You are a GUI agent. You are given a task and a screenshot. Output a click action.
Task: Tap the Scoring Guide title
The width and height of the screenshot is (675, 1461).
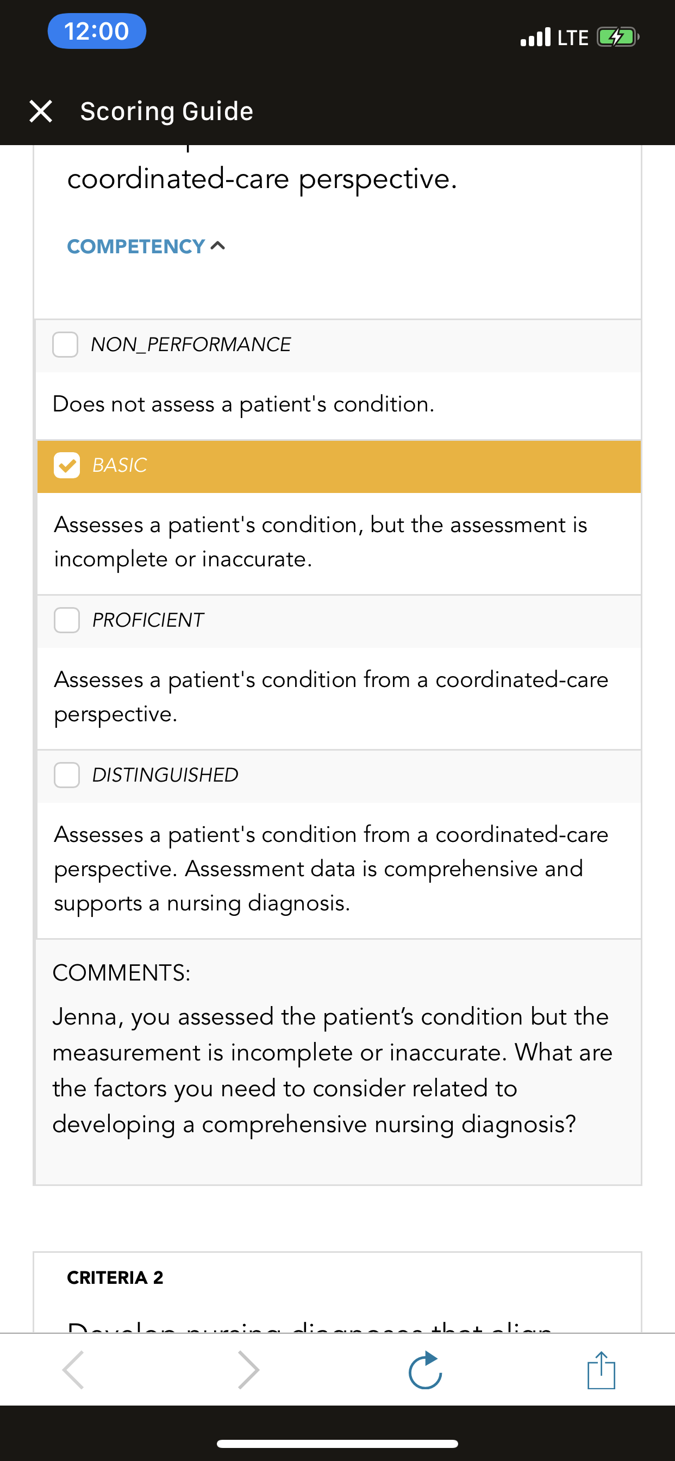tap(167, 111)
